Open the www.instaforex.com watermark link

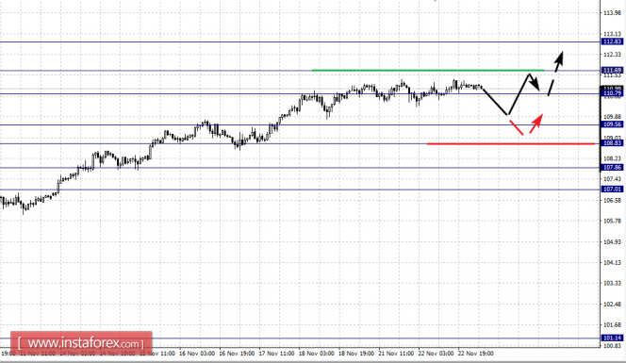pyautogui.click(x=81, y=343)
